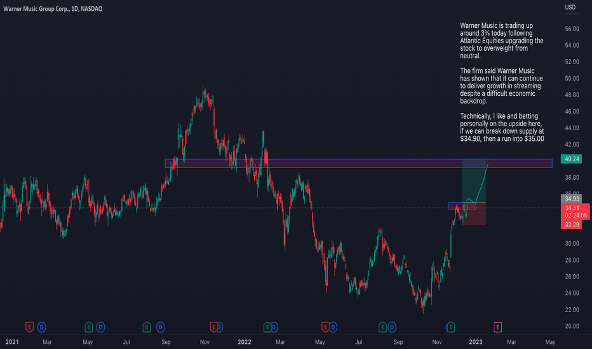592x349 pixels.
Task: Select the note 'The firm said Warner Music'
Action: 501,86
